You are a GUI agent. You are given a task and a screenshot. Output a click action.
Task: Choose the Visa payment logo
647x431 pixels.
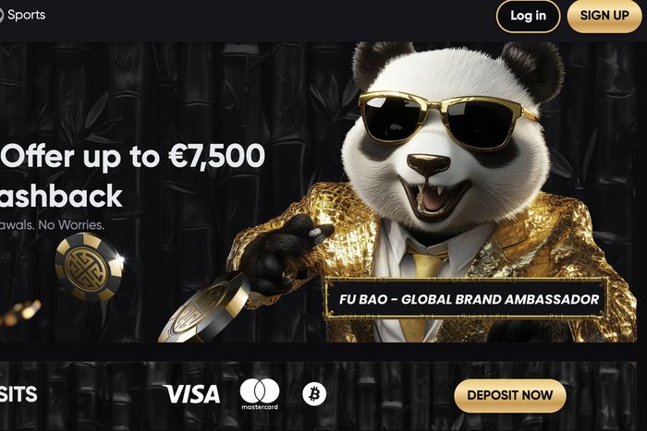[x=191, y=394]
